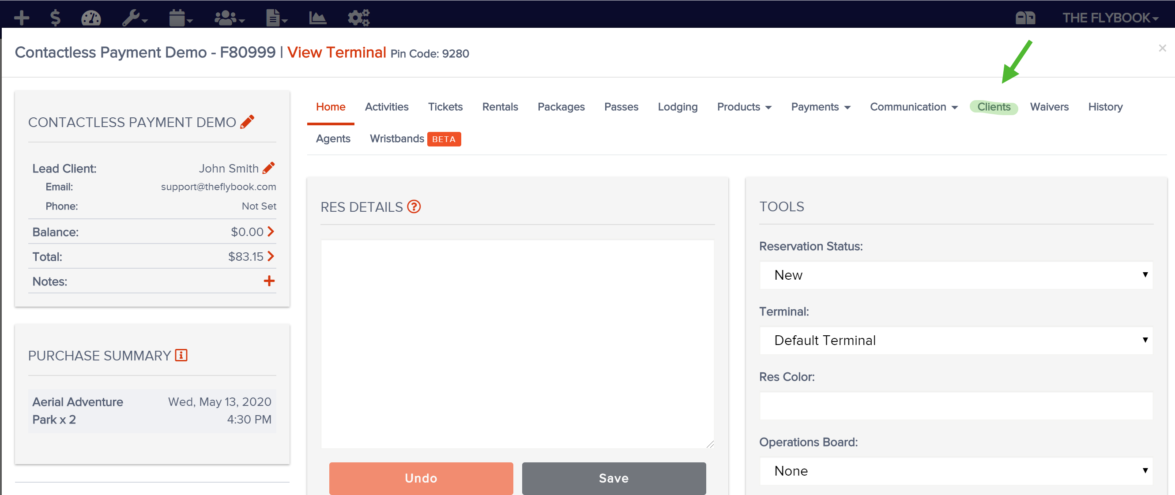Switch to the Clients tab
This screenshot has height=495, width=1175.
994,107
